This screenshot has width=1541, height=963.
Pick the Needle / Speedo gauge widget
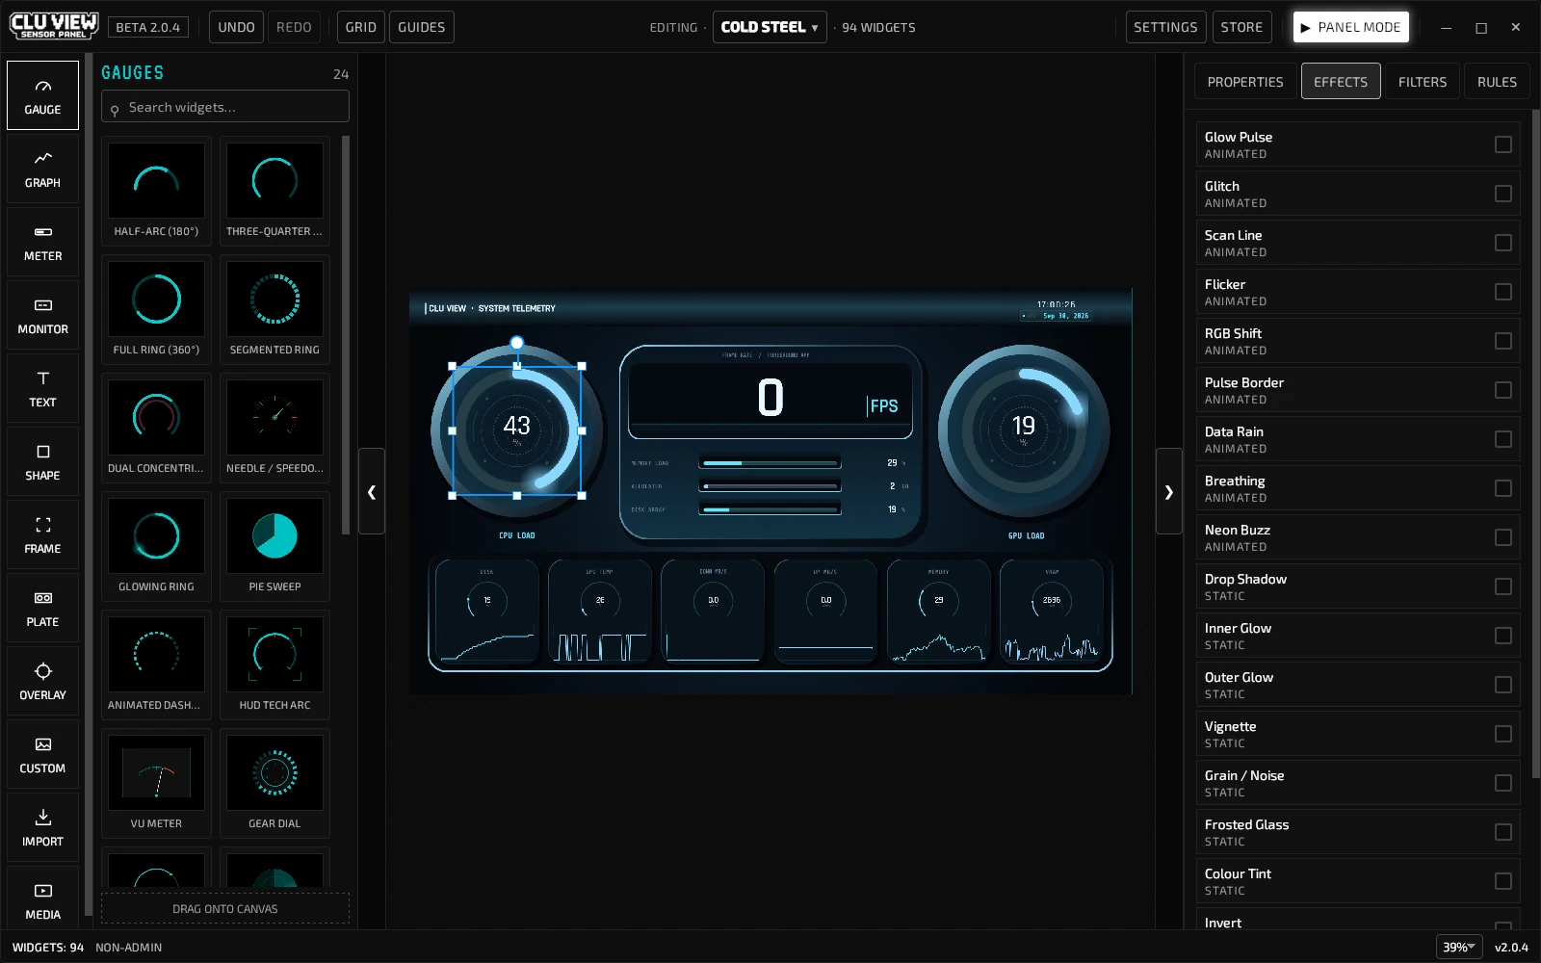pos(274,428)
